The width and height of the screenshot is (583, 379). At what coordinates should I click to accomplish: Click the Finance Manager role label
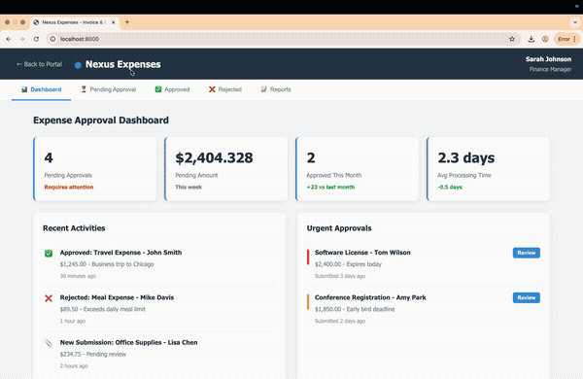[550, 70]
